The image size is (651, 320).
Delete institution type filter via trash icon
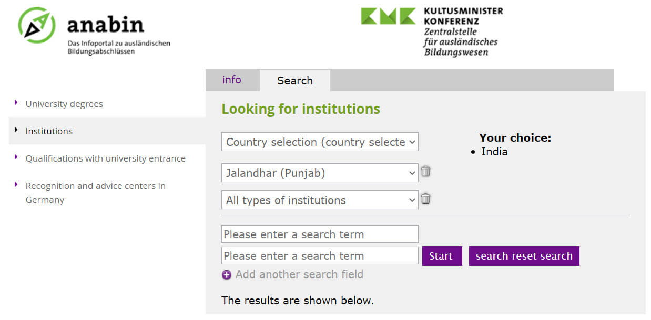[x=426, y=199]
